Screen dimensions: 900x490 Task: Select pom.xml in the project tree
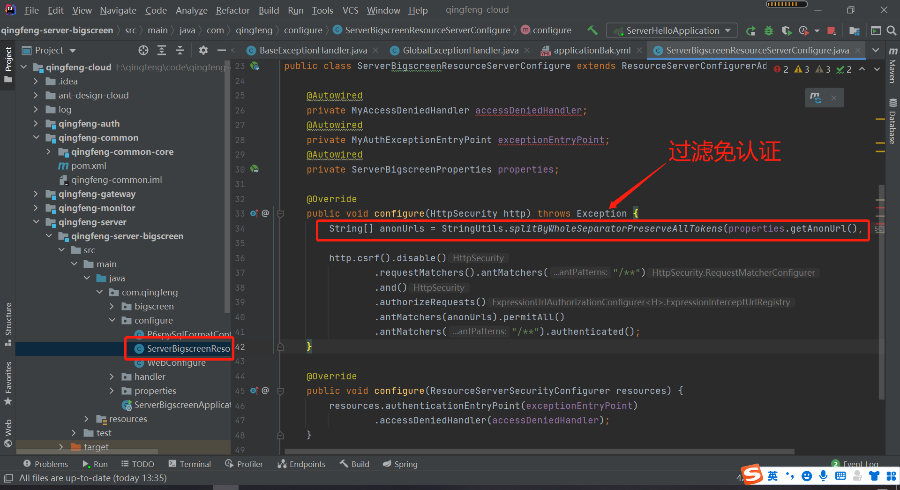coord(89,166)
